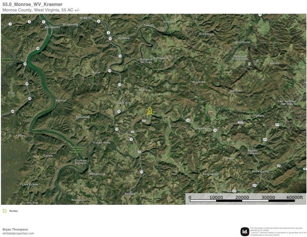Click the Bryan Thompson agent name

[x=15, y=229]
